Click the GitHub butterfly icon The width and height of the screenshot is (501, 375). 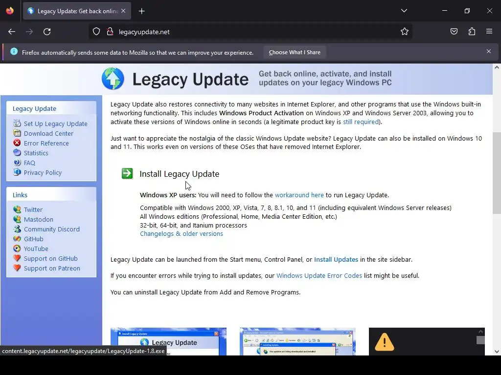click(x=17, y=238)
